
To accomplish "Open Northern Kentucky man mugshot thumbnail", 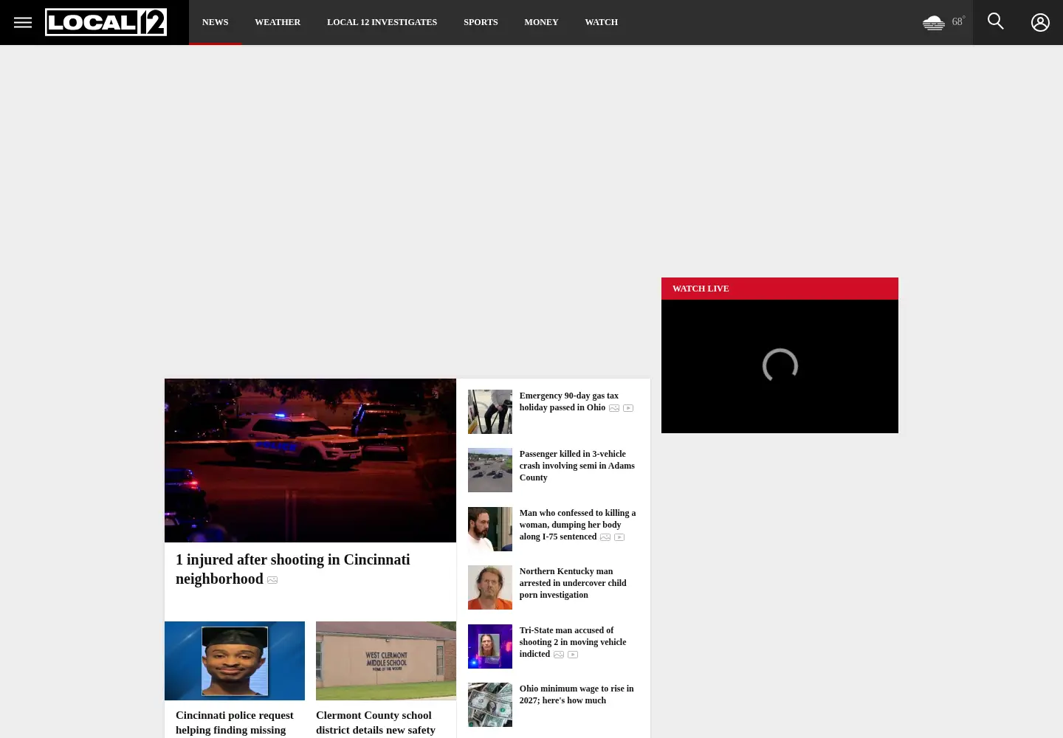I will [489, 587].
